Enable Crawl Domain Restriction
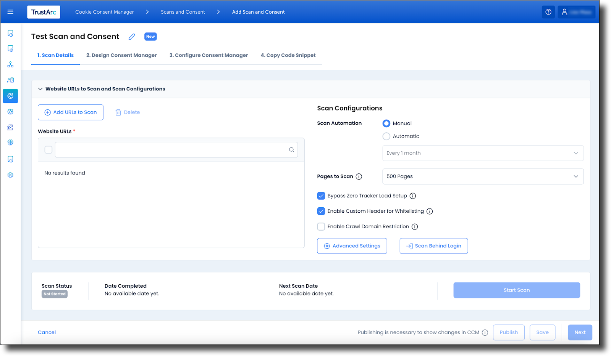 (321, 226)
